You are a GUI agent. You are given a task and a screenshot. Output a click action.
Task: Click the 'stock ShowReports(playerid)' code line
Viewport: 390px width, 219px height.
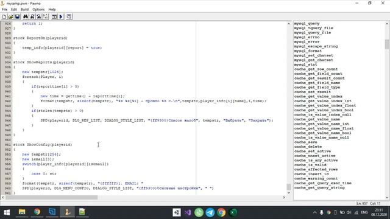click(x=43, y=62)
